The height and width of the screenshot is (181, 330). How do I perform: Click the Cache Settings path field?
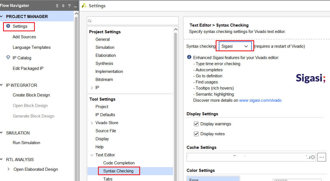251,157
